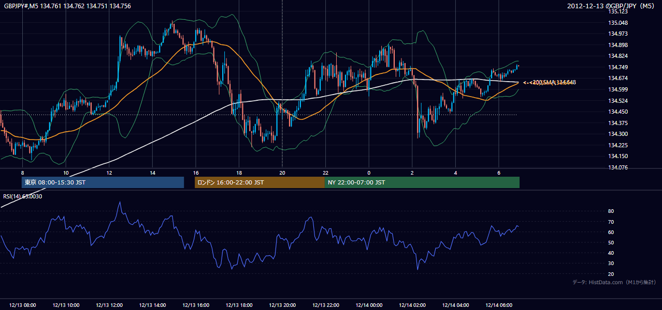This screenshot has width=662, height=310.
Task: Click the bottom date label 12/13 18:00
Action: (x=239, y=305)
